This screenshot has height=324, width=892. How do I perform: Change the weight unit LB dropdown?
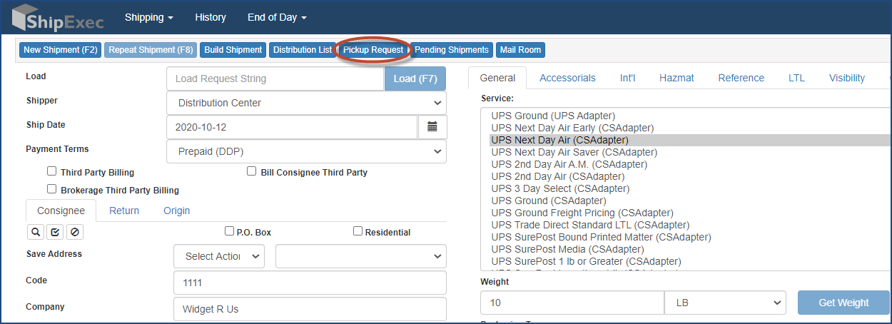pos(724,303)
